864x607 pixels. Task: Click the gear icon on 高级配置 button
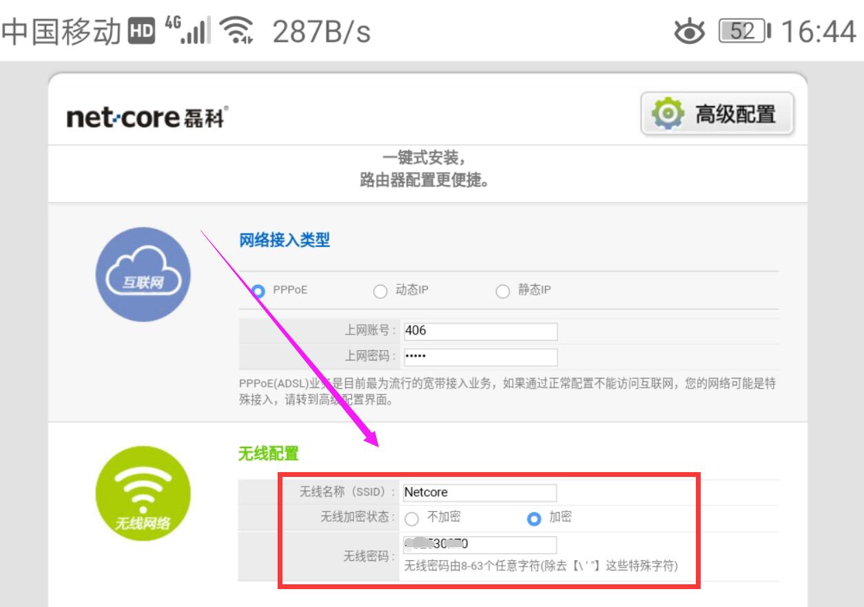click(x=666, y=114)
